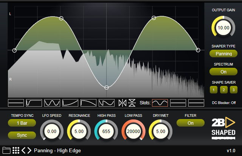This screenshot has width=242, height=156.
Task: Flip the shape vertically with mirror icon
Action: [x=132, y=103]
